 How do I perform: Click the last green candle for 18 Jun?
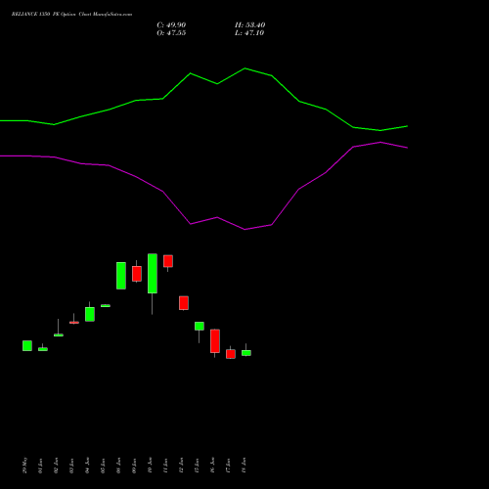coord(246,353)
